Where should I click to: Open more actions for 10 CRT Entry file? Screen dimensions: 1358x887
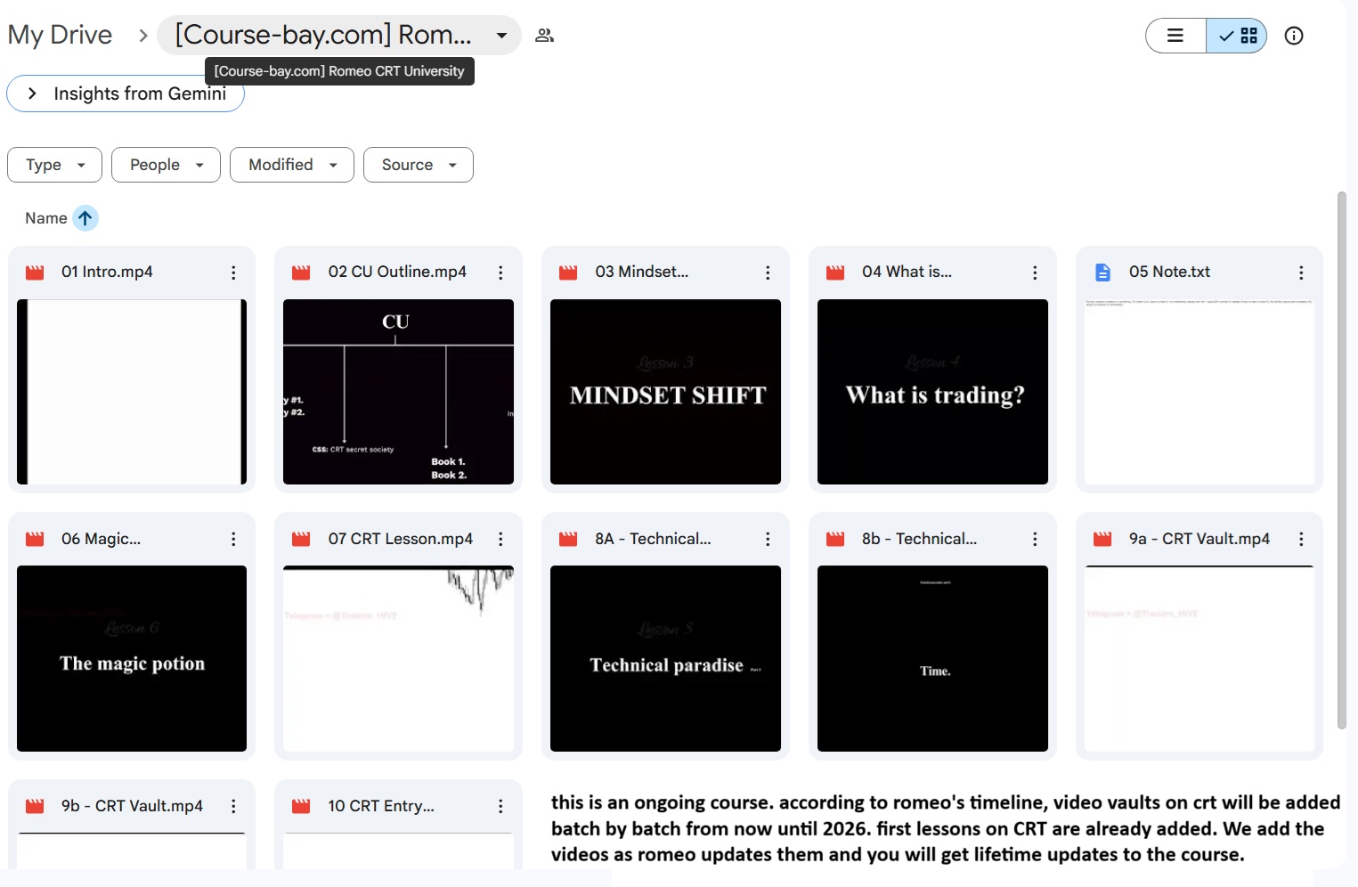(500, 806)
